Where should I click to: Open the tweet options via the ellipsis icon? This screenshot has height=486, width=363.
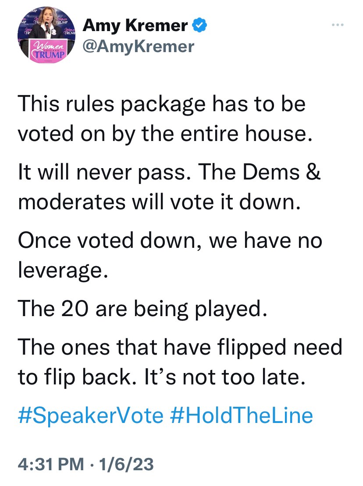(337, 25)
